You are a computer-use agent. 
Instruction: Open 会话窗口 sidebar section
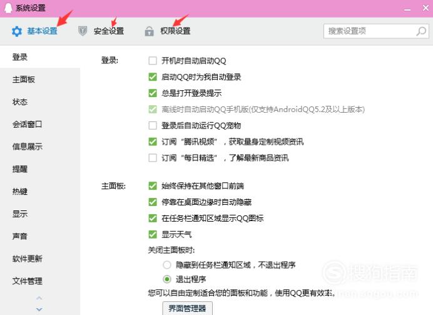[40, 125]
